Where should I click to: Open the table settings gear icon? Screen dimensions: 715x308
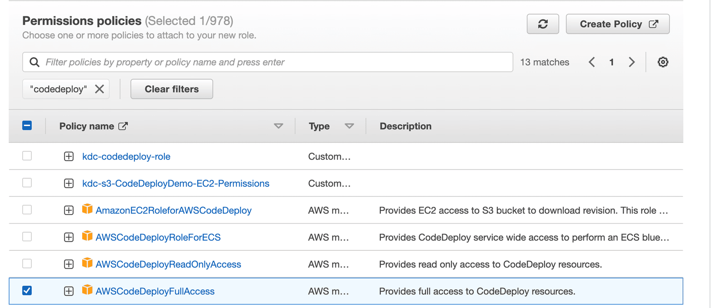663,62
